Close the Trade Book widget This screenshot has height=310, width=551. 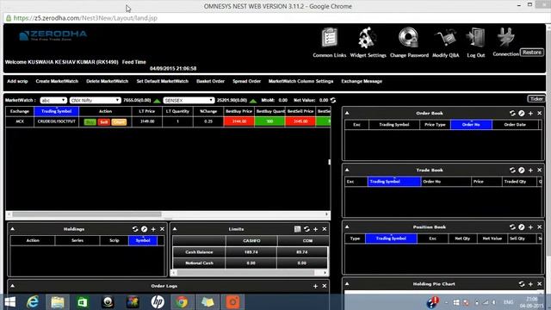tap(540, 170)
